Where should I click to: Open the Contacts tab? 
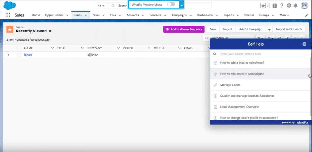[x=155, y=15]
